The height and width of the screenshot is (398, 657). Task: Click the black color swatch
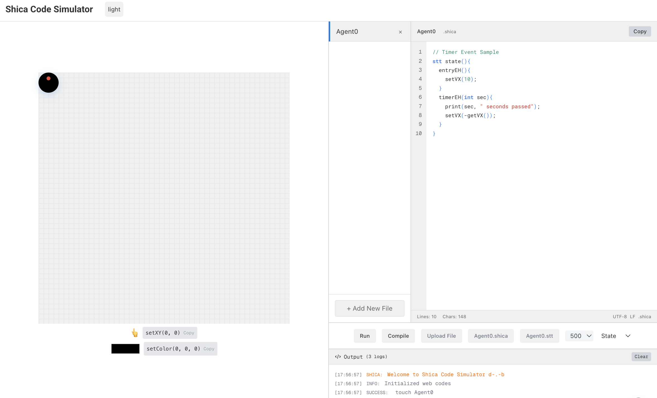[x=125, y=349]
